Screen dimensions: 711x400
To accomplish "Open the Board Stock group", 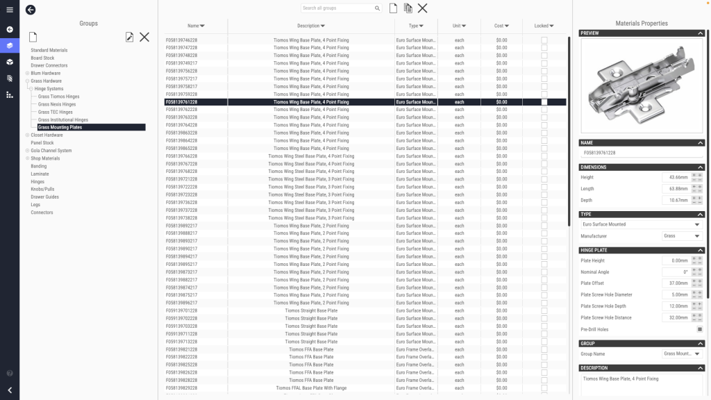I will coord(42,58).
